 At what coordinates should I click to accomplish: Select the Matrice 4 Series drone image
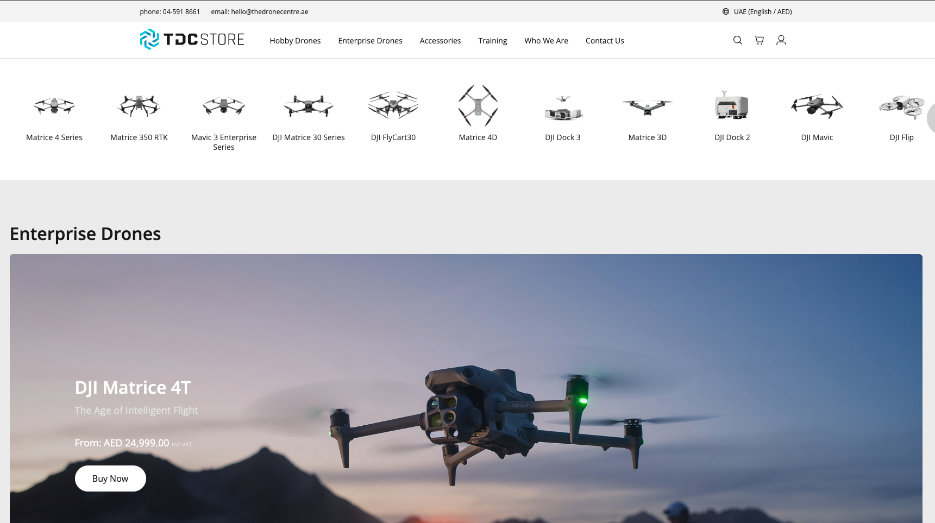54,105
